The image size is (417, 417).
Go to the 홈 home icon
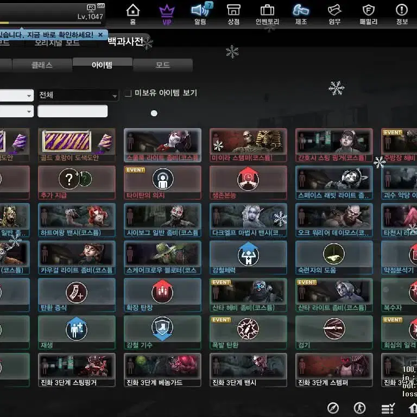coord(132,11)
